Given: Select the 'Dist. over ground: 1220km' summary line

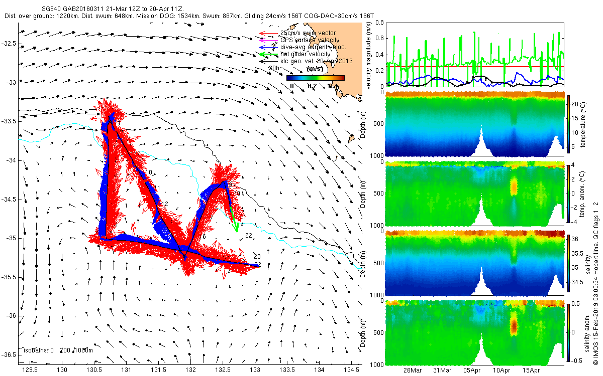Looking at the screenshot, I should [189, 16].
